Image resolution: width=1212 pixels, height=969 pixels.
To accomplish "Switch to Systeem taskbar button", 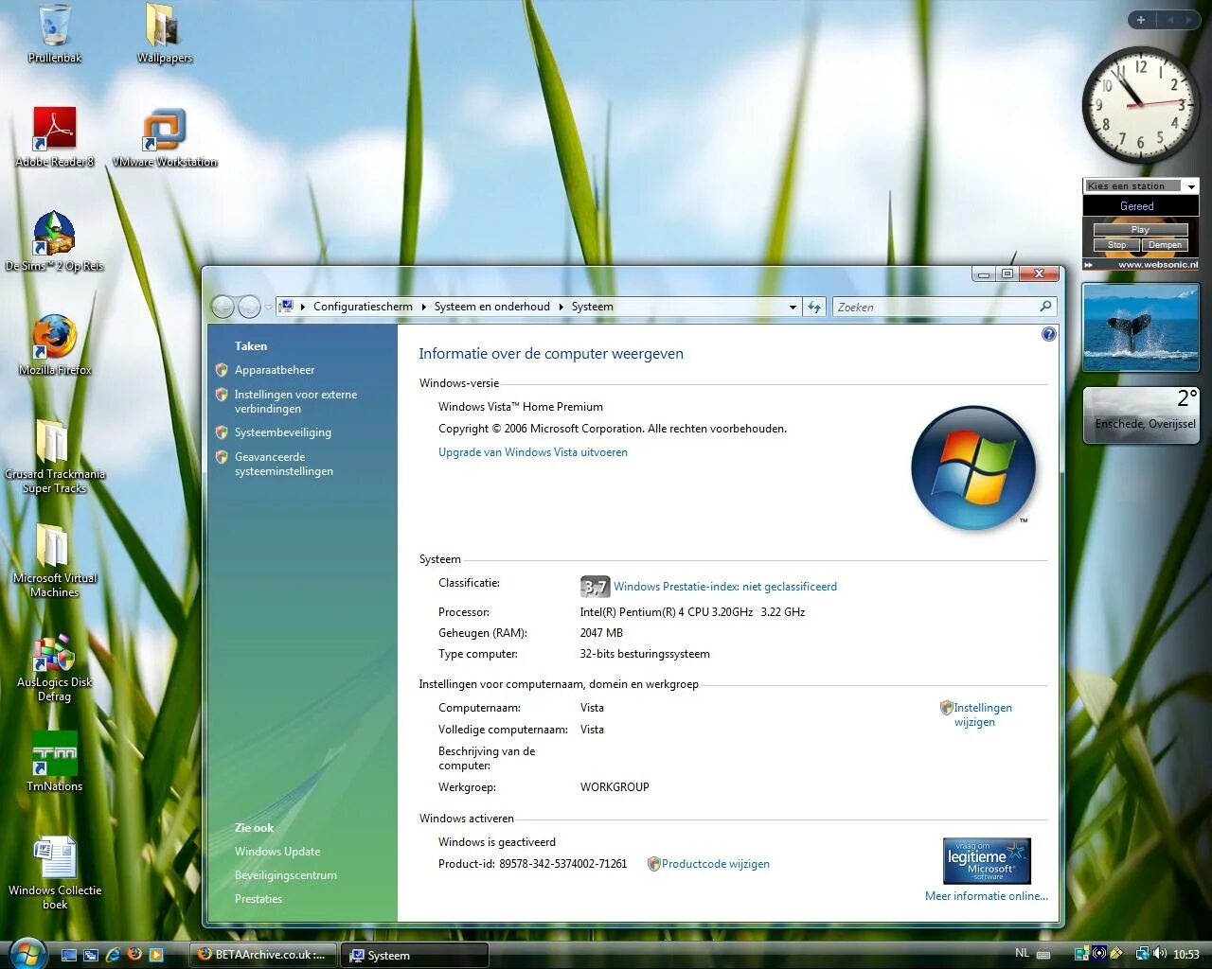I will point(416,955).
